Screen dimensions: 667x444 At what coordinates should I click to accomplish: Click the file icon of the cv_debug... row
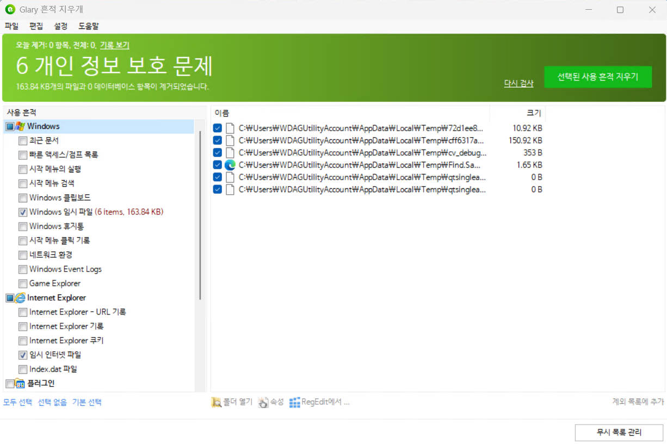pos(230,153)
